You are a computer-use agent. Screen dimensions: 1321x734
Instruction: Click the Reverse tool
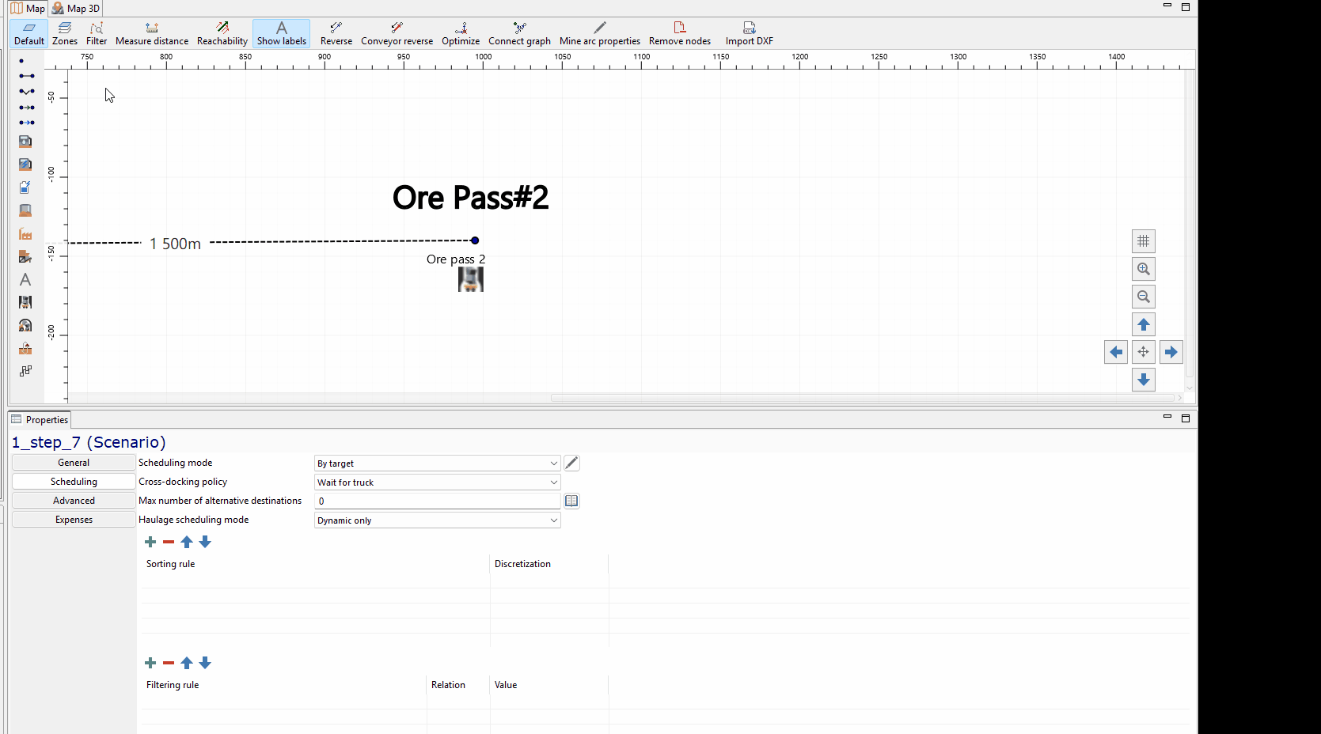[x=336, y=33]
